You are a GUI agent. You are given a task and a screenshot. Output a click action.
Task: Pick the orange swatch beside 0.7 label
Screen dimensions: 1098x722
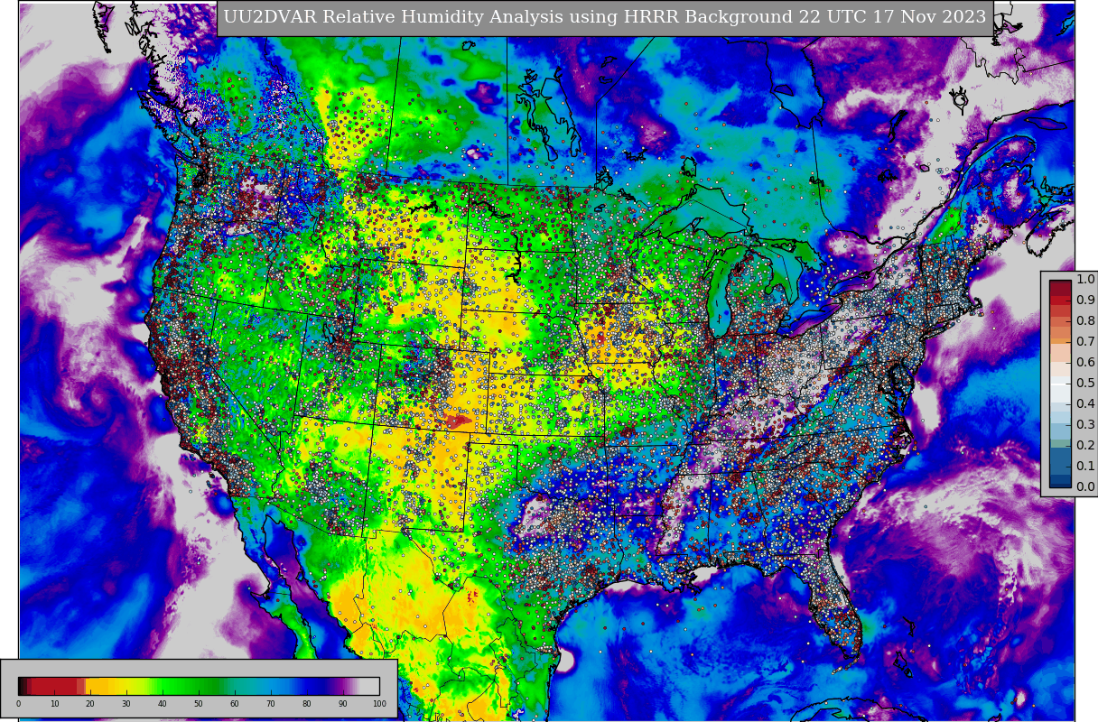point(1060,342)
